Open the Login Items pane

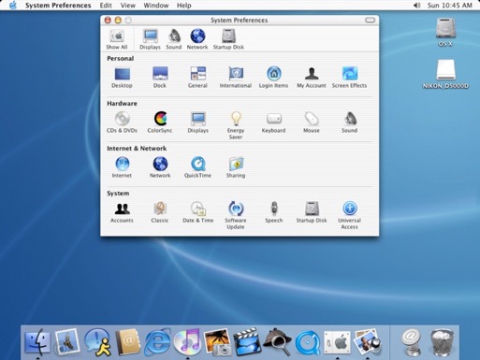click(x=273, y=78)
